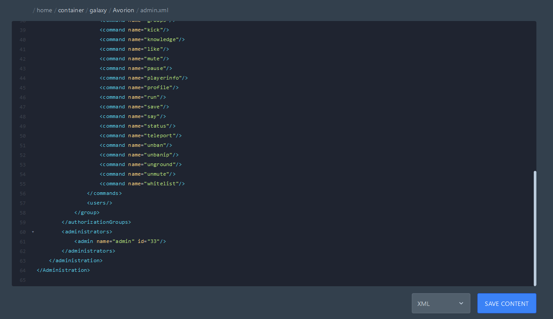Click the closing </commands> tag
This screenshot has width=553, height=319.
(x=104, y=193)
